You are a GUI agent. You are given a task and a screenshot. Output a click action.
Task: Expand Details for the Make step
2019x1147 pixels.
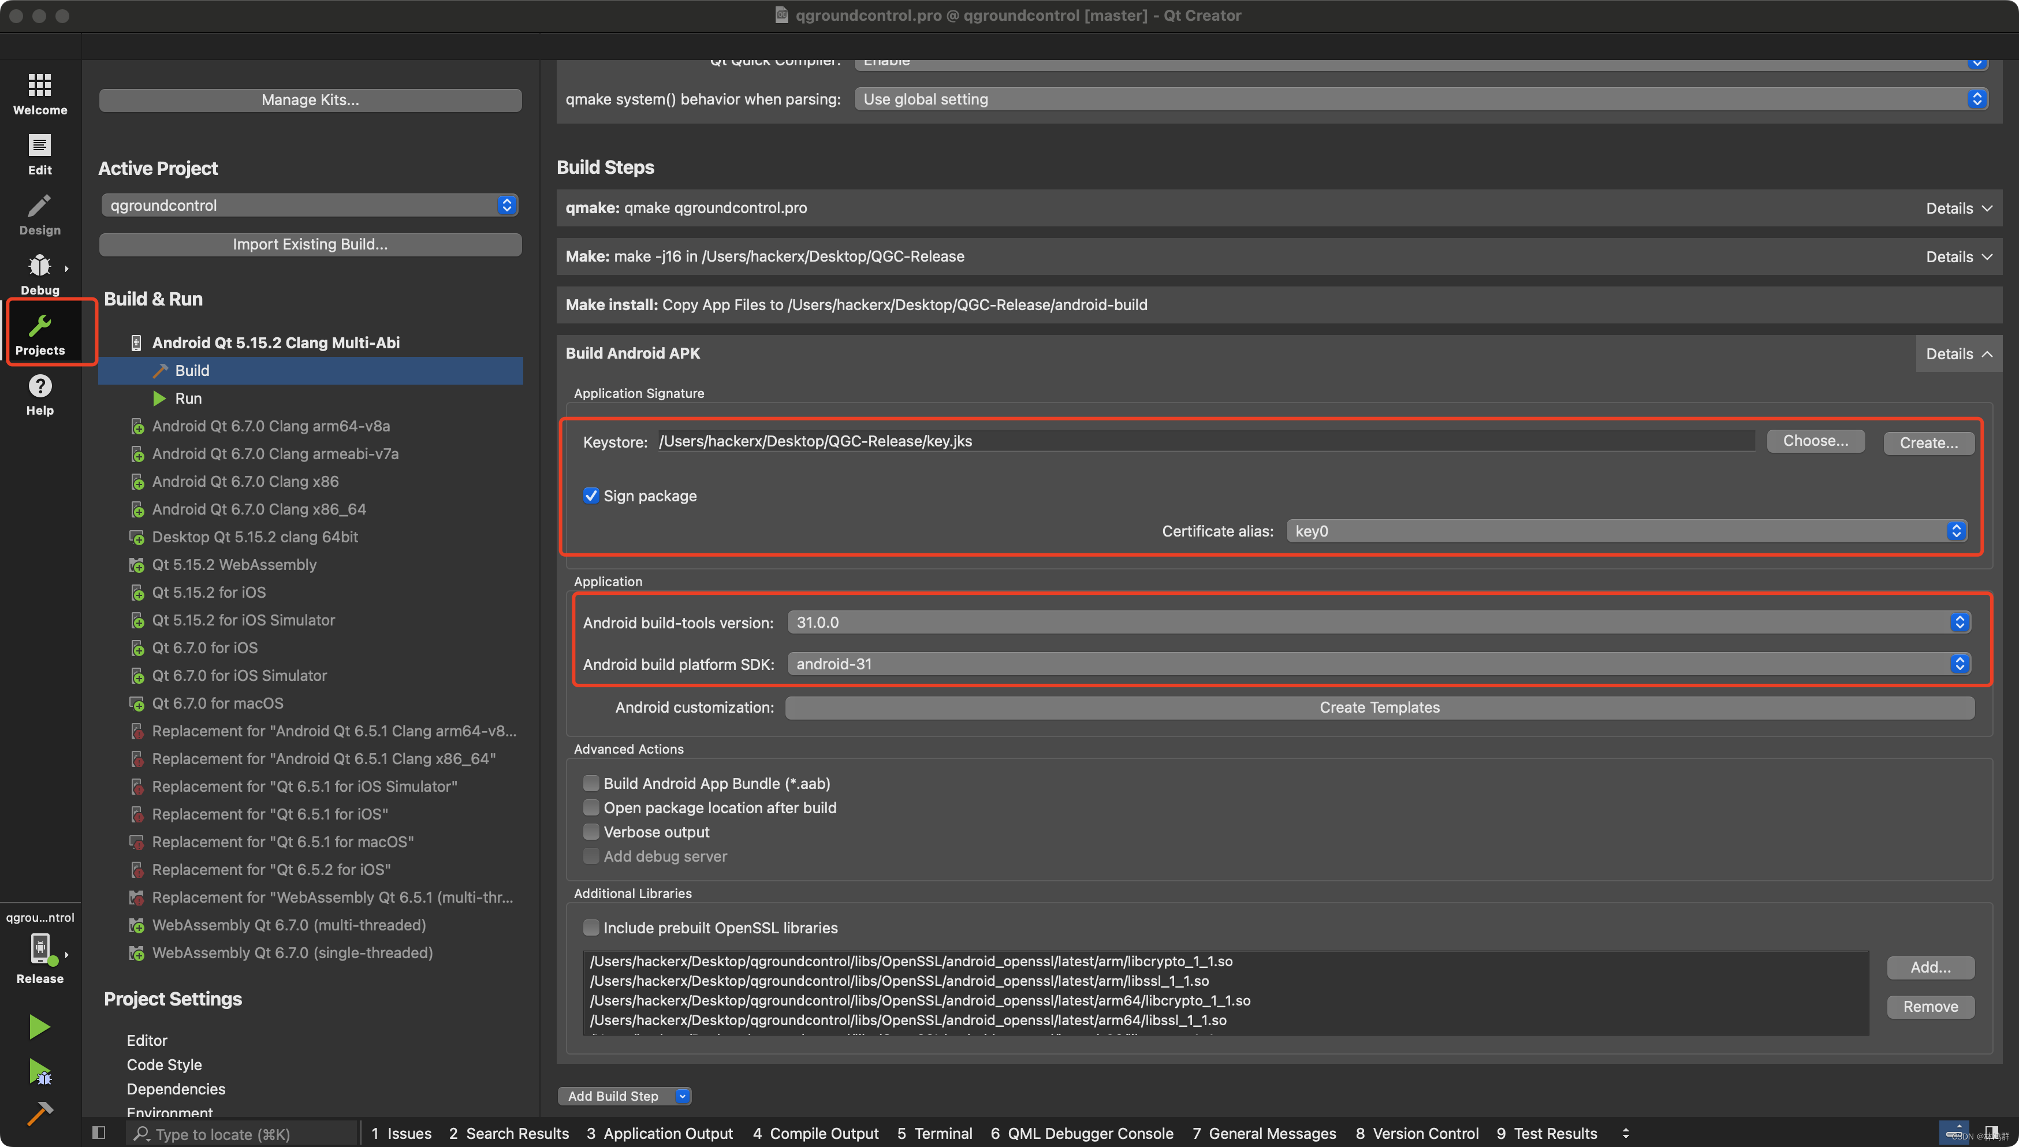click(1958, 257)
